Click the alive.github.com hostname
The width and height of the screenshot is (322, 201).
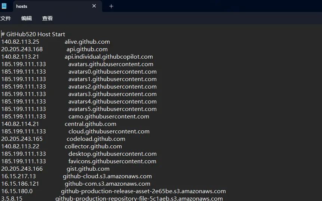pyautogui.click(x=87, y=42)
